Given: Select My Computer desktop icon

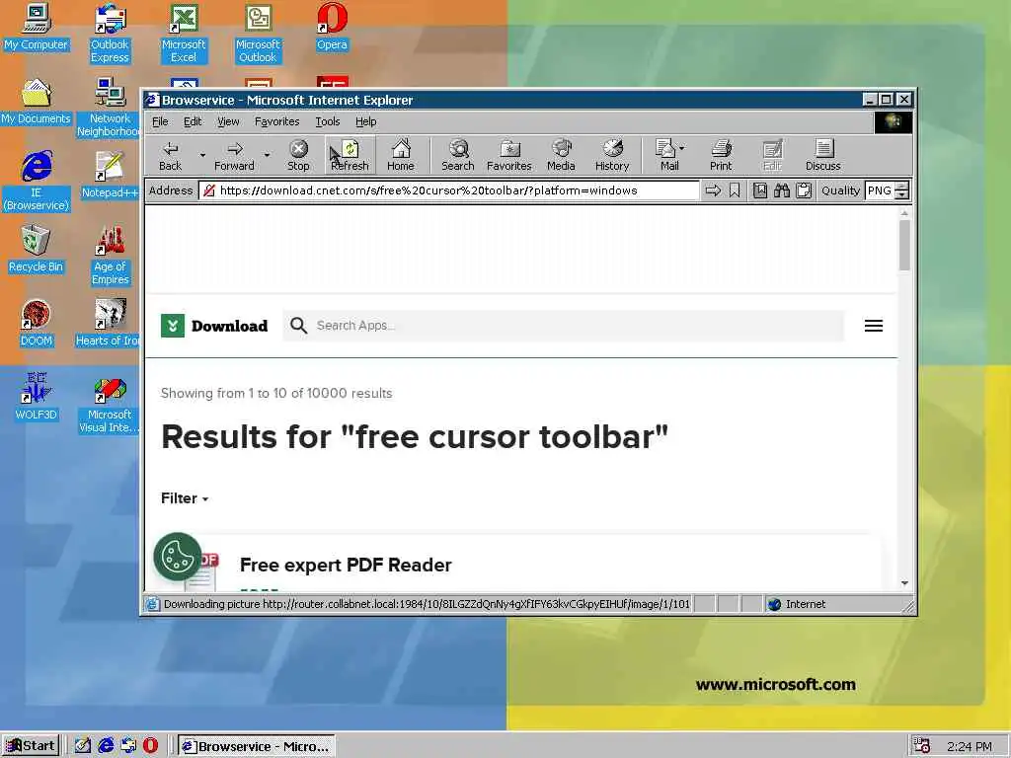Looking at the screenshot, I should click(x=36, y=27).
